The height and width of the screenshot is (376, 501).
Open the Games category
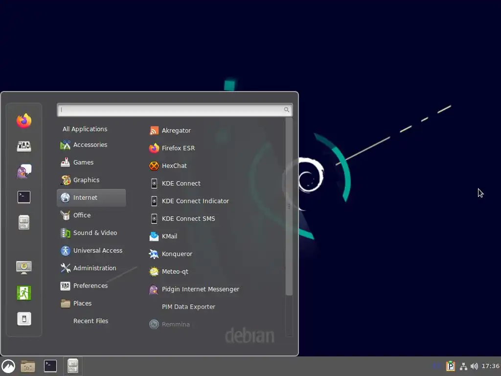pos(91,163)
